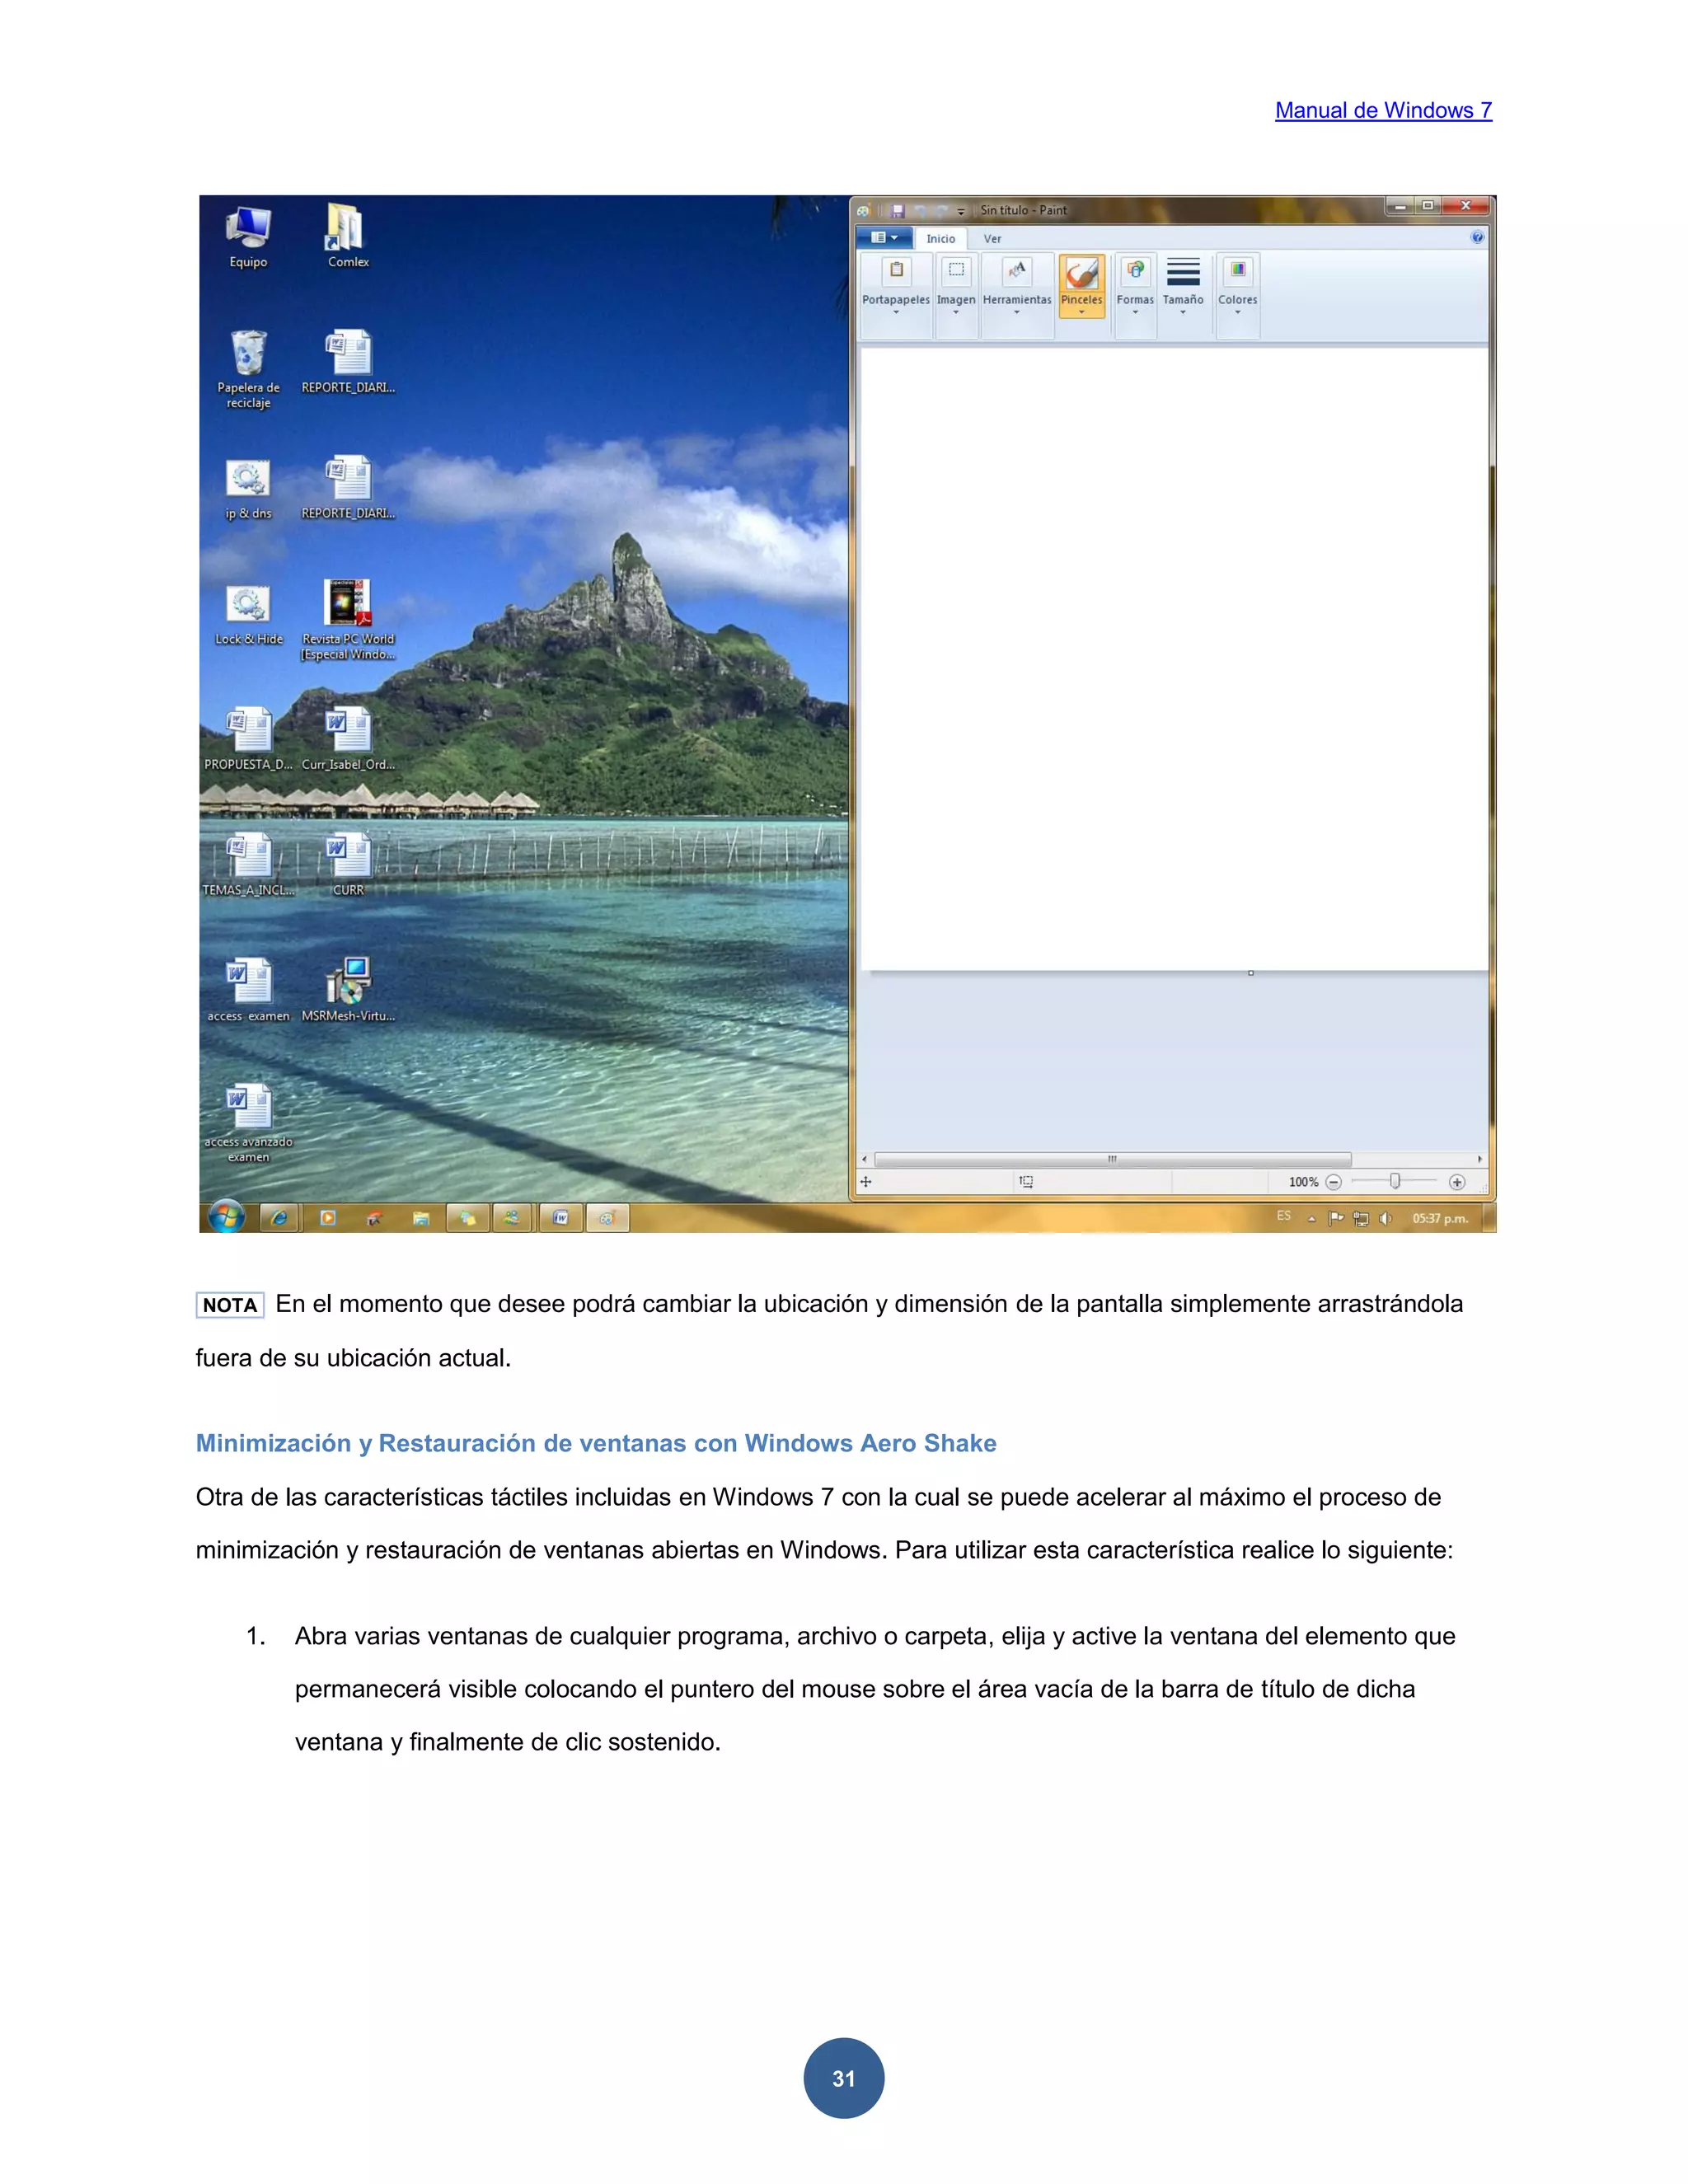Click the canvas bottom resize handle

1250,973
